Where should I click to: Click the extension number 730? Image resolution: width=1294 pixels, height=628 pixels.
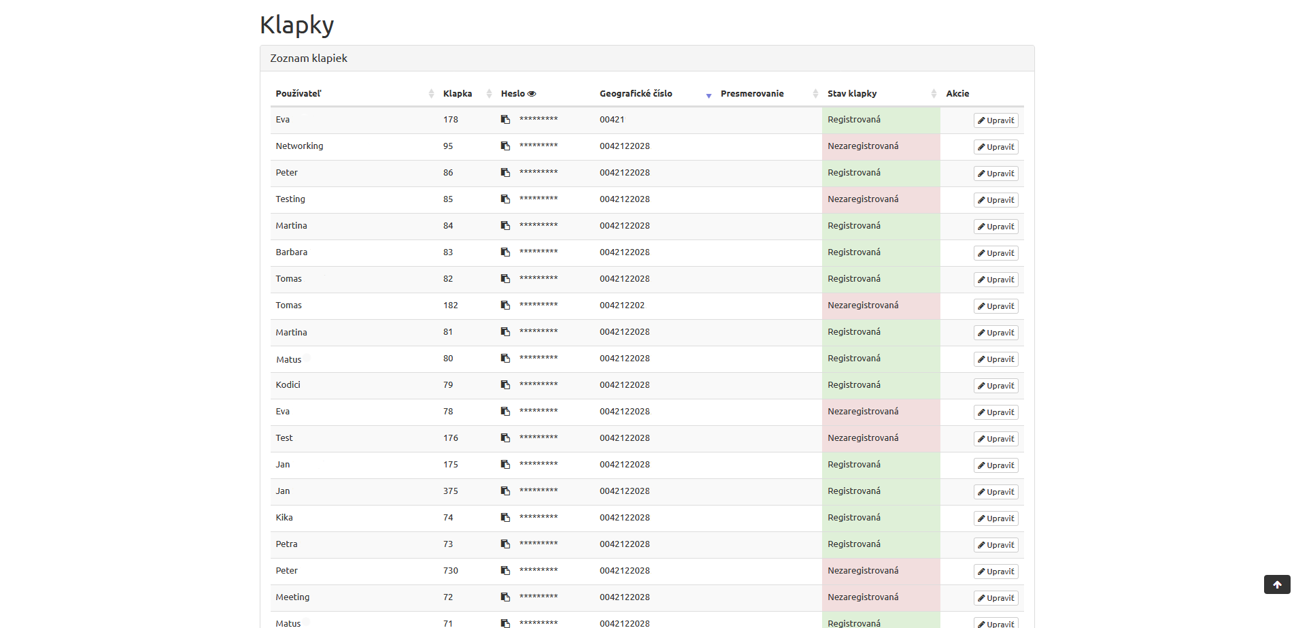[451, 571]
